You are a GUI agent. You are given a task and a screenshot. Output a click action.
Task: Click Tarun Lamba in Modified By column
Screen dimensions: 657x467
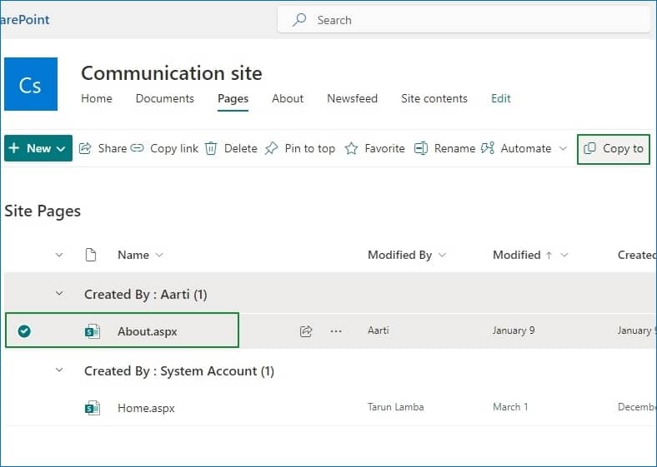pos(395,407)
